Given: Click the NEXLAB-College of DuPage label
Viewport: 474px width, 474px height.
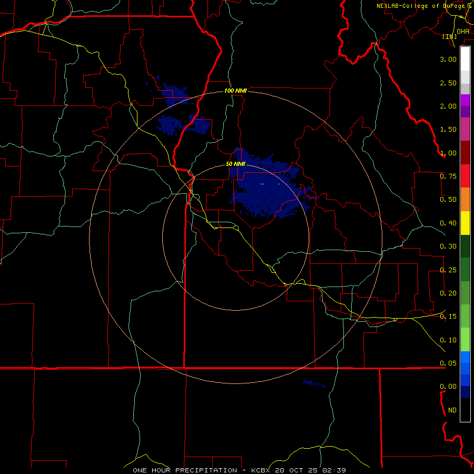Looking at the screenshot, I should click(424, 6).
